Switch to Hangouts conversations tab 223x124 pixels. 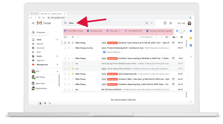click(x=45, y=103)
